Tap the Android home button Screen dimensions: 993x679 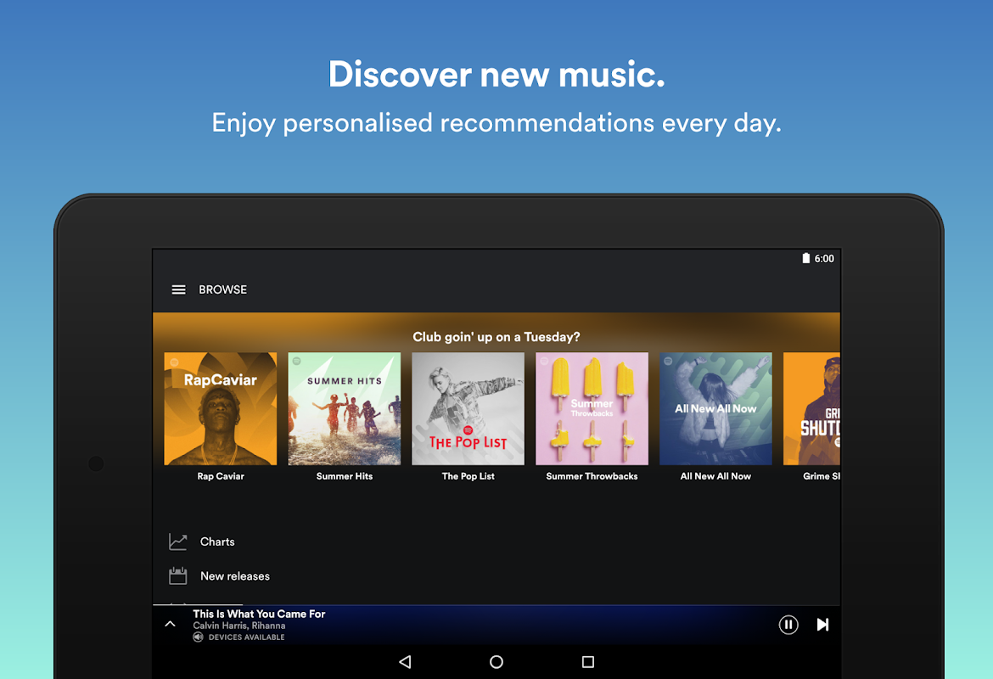[x=496, y=662]
